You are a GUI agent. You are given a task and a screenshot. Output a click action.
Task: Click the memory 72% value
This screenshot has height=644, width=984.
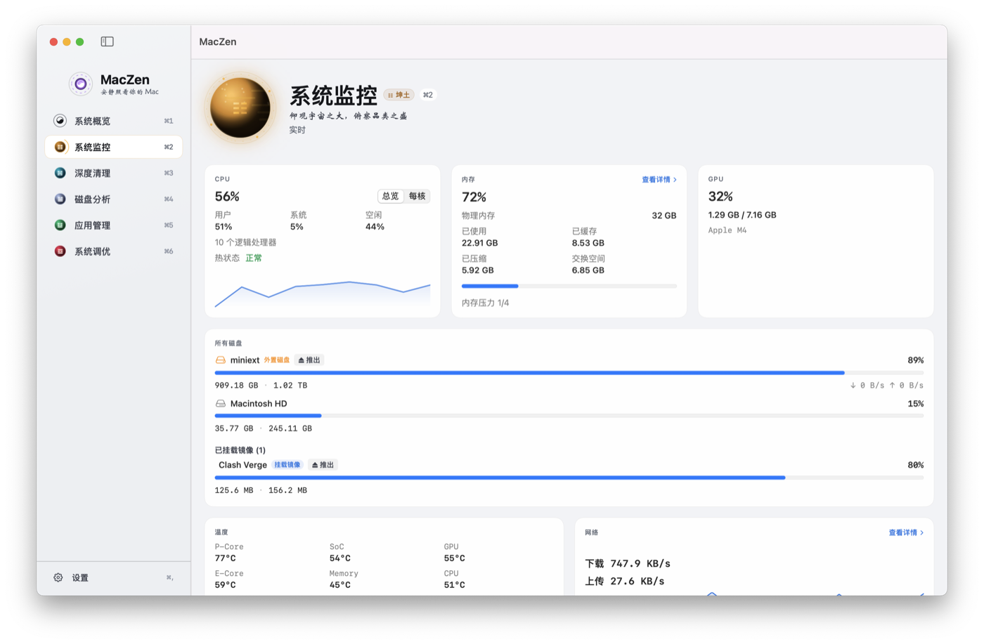474,197
